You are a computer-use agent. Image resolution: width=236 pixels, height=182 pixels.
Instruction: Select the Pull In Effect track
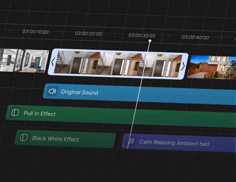[121, 117]
